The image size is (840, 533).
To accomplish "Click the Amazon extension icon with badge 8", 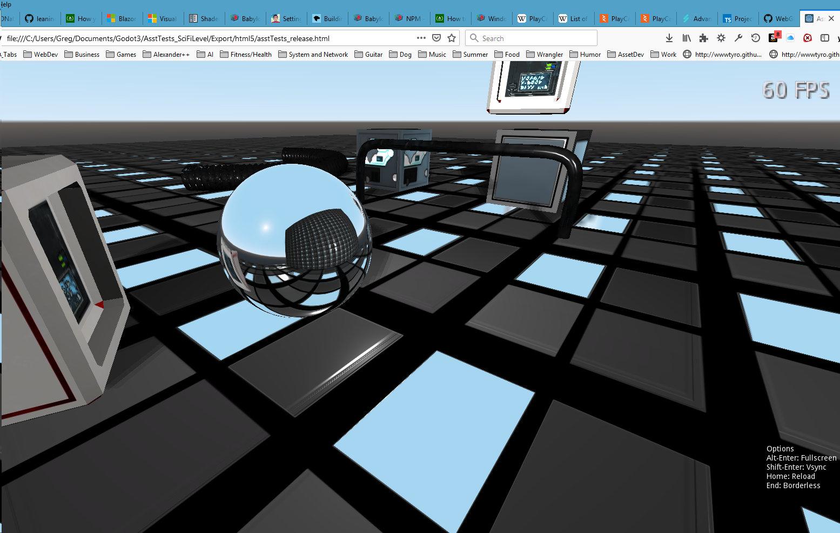I will [772, 38].
